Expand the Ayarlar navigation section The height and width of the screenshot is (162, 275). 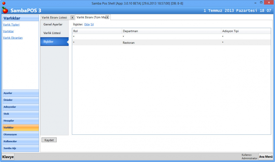pyautogui.click(x=20, y=93)
